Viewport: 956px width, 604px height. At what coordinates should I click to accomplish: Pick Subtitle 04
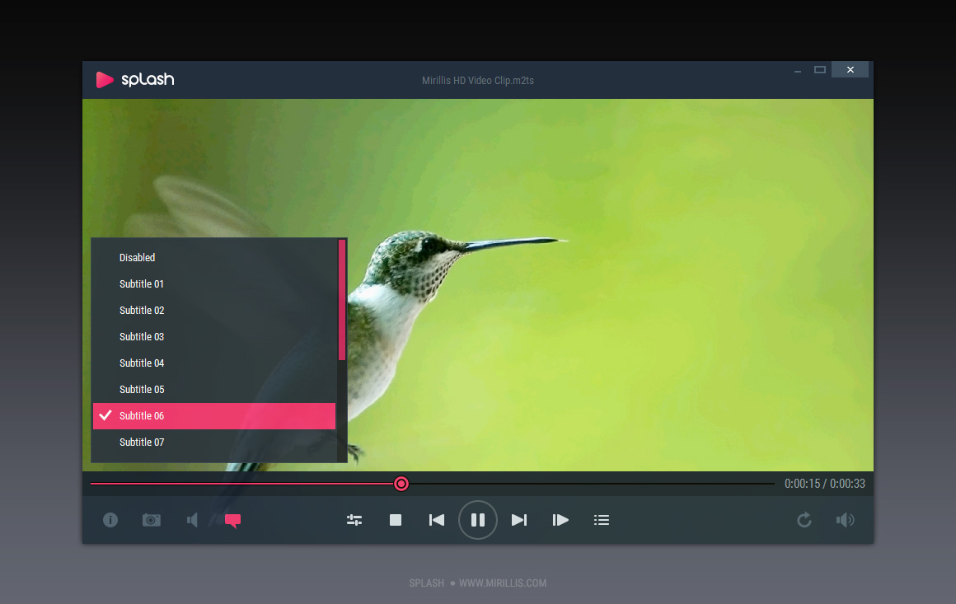pyautogui.click(x=214, y=363)
